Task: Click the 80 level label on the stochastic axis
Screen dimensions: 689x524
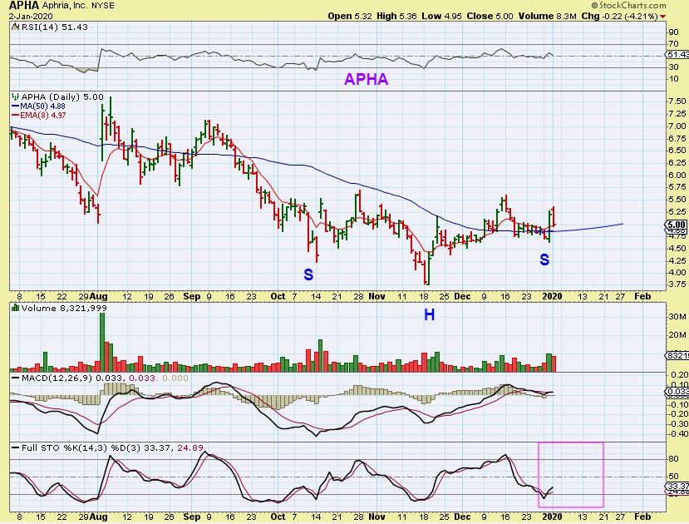Action: 673,459
